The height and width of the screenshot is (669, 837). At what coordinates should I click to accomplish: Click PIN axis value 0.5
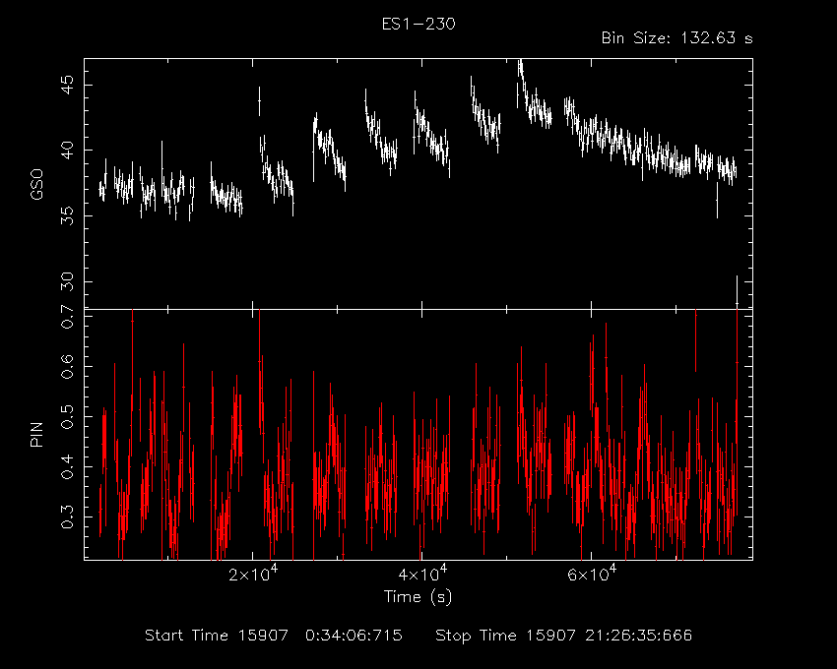67,417
